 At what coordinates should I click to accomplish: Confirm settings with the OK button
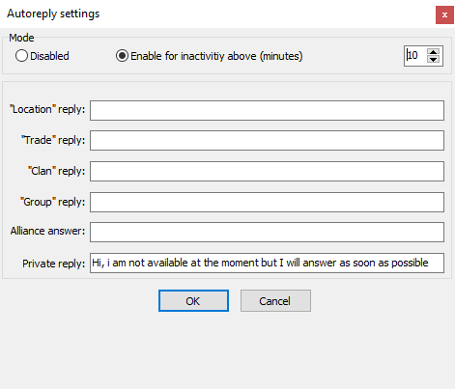[x=193, y=301]
